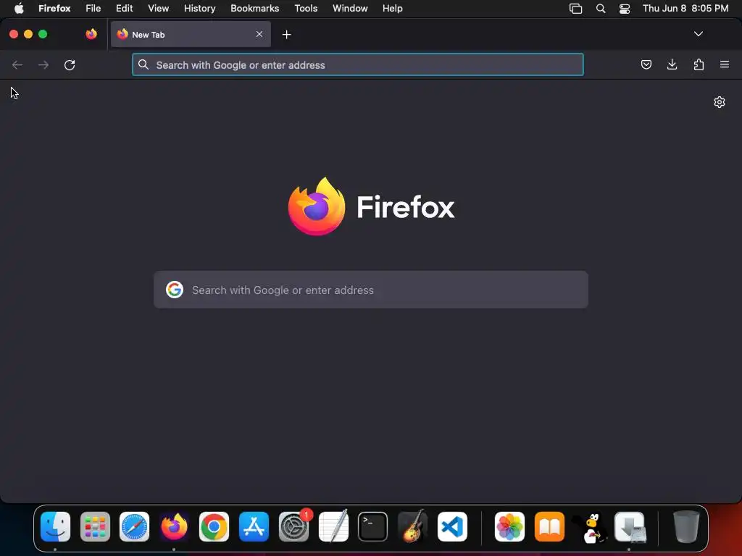This screenshot has height=556, width=742.
Task: Open Google Chrome from the dock
Action: coord(214,526)
